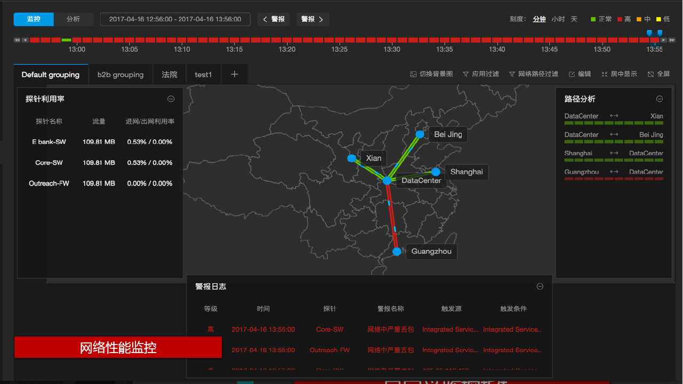Image resolution: width=683 pixels, height=384 pixels.
Task: Step timeline forward one segment
Action: coord(664,40)
